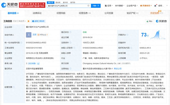
Task: Click the help icon beside 历史信息 tab
Action: pyautogui.click(x=162, y=13)
